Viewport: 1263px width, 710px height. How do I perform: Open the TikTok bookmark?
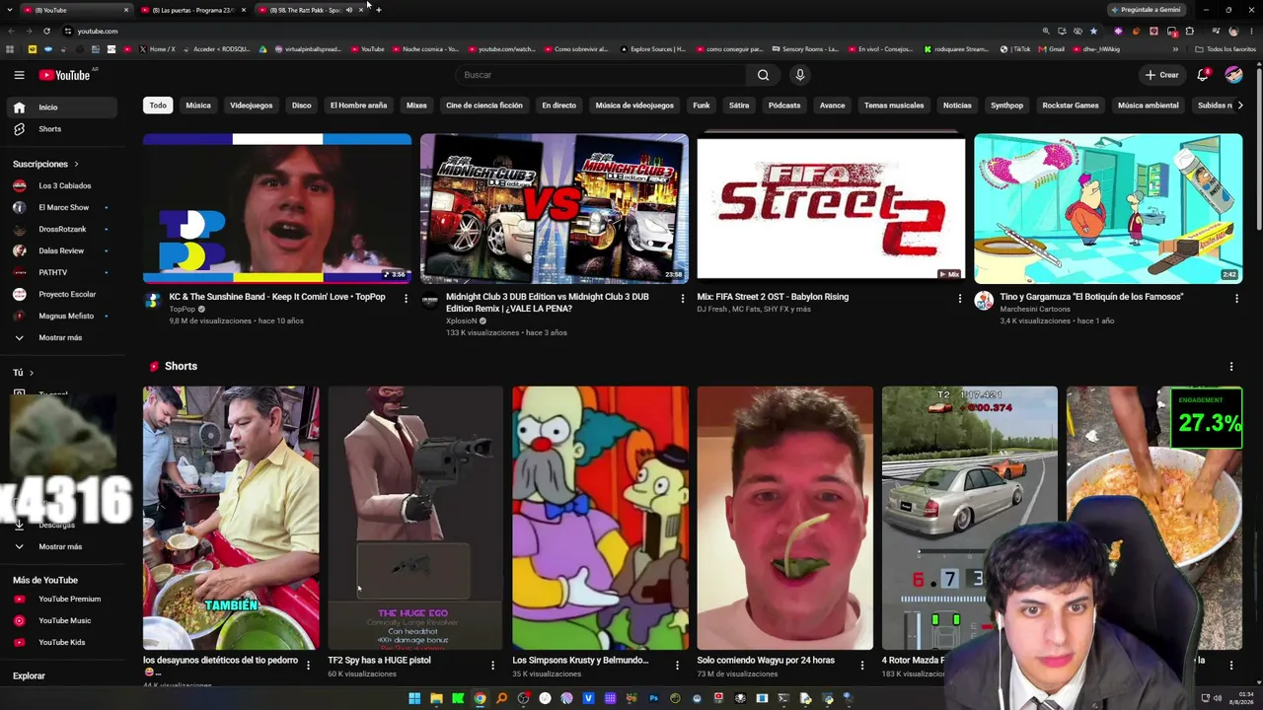click(1015, 48)
